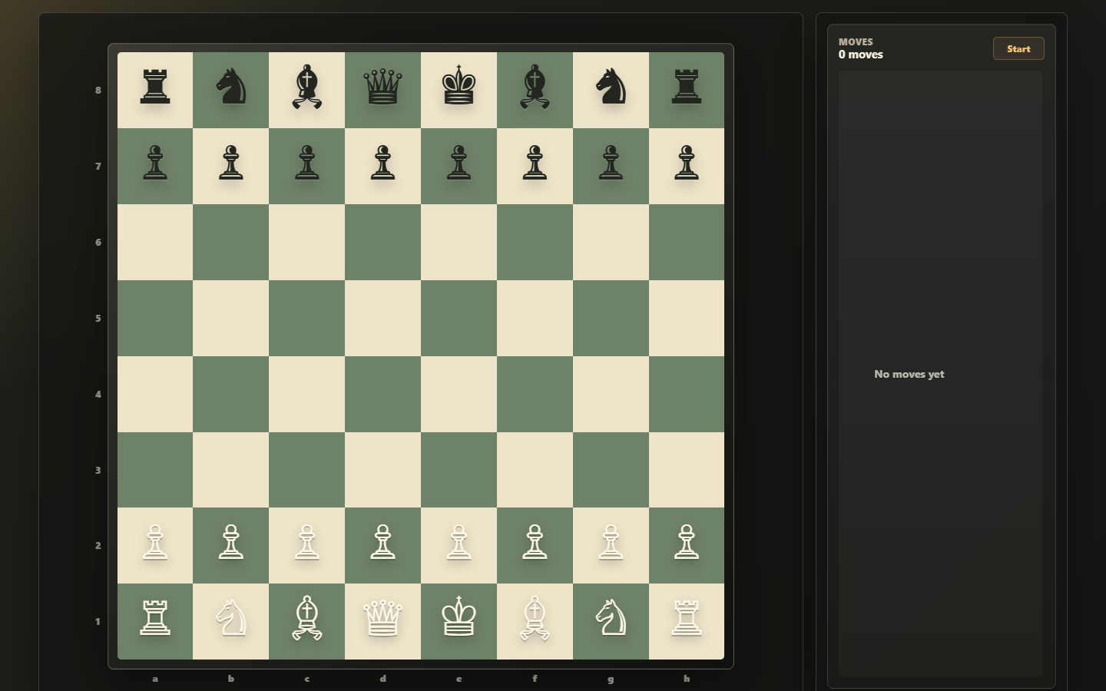Click the empty a6 square

(155, 242)
